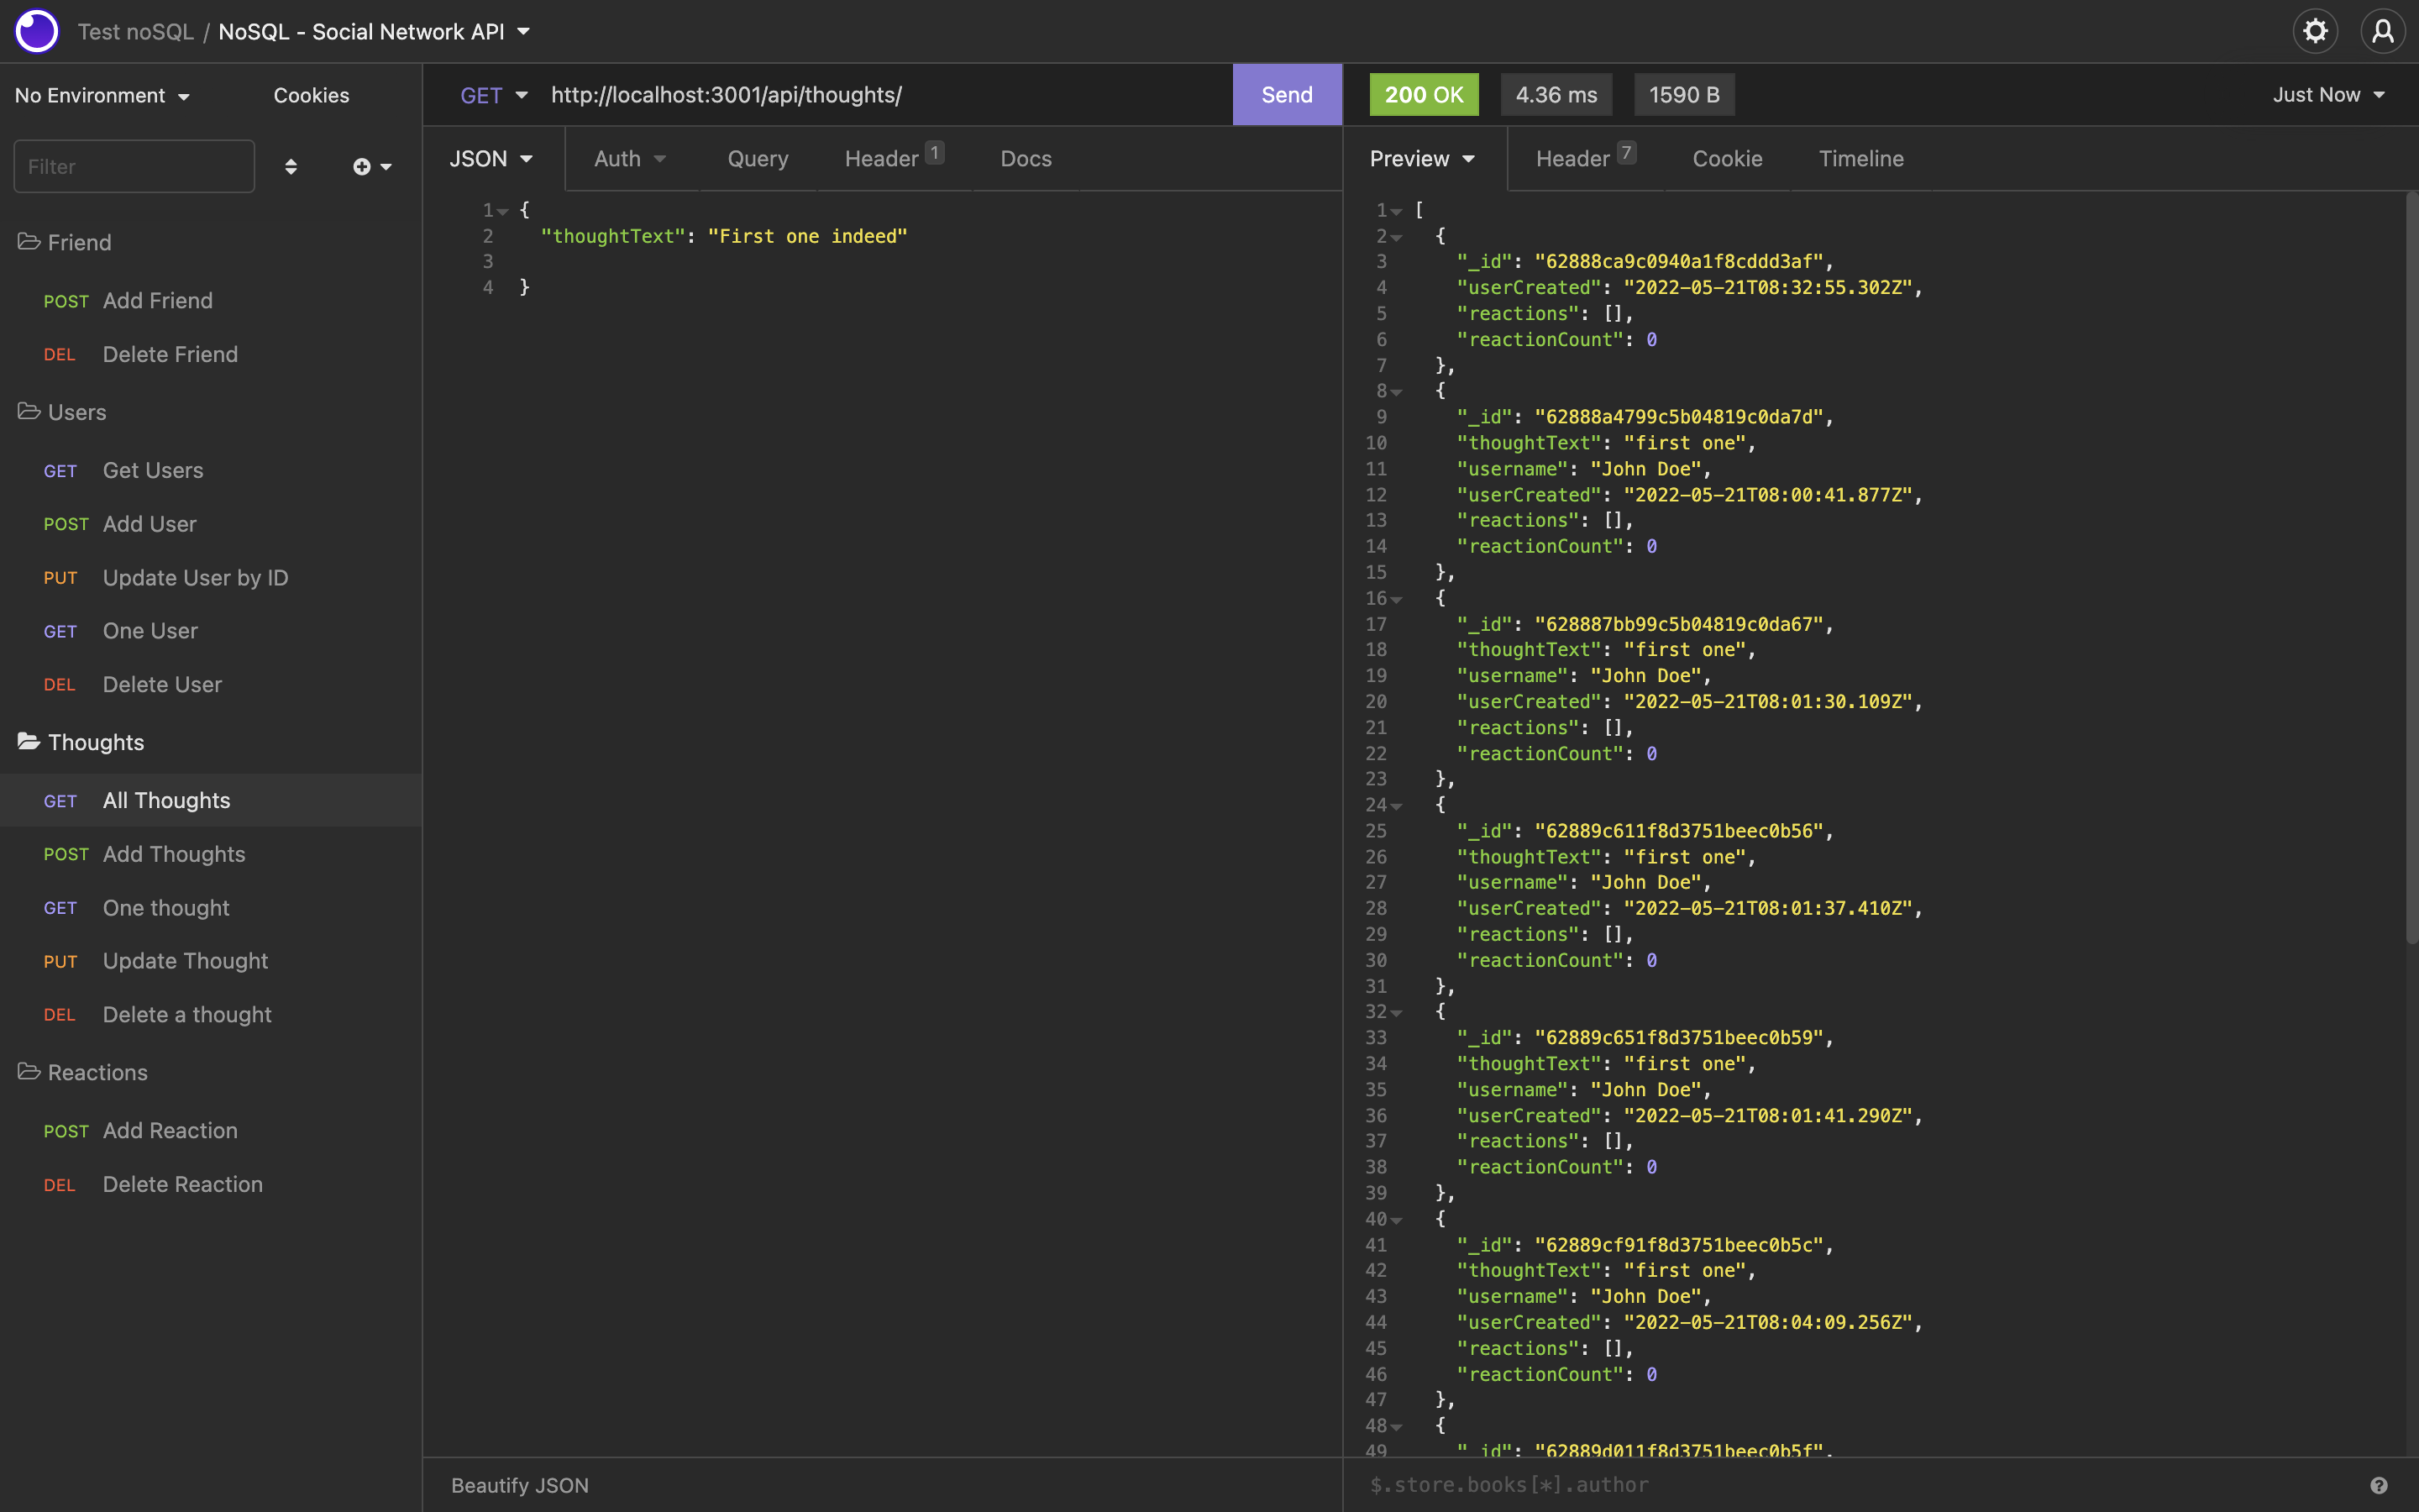Click the sort requests arrows icon
Viewport: 2419px width, 1512px height.
[291, 167]
